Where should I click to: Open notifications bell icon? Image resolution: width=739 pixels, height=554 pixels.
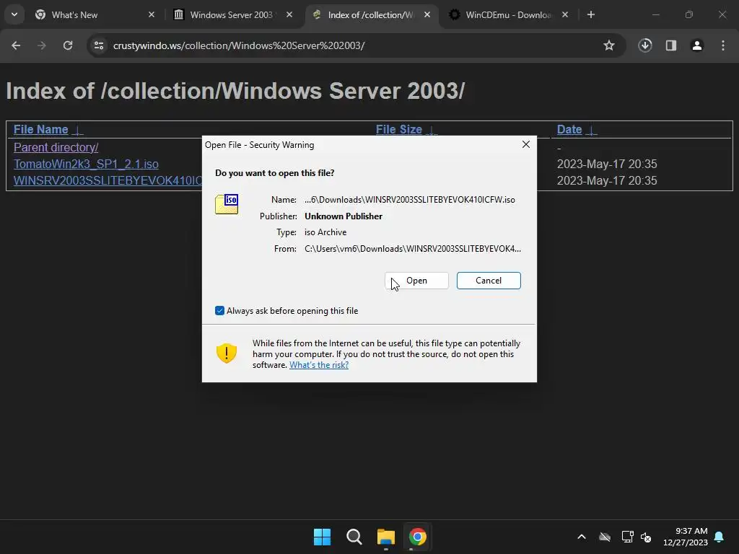pos(720,537)
